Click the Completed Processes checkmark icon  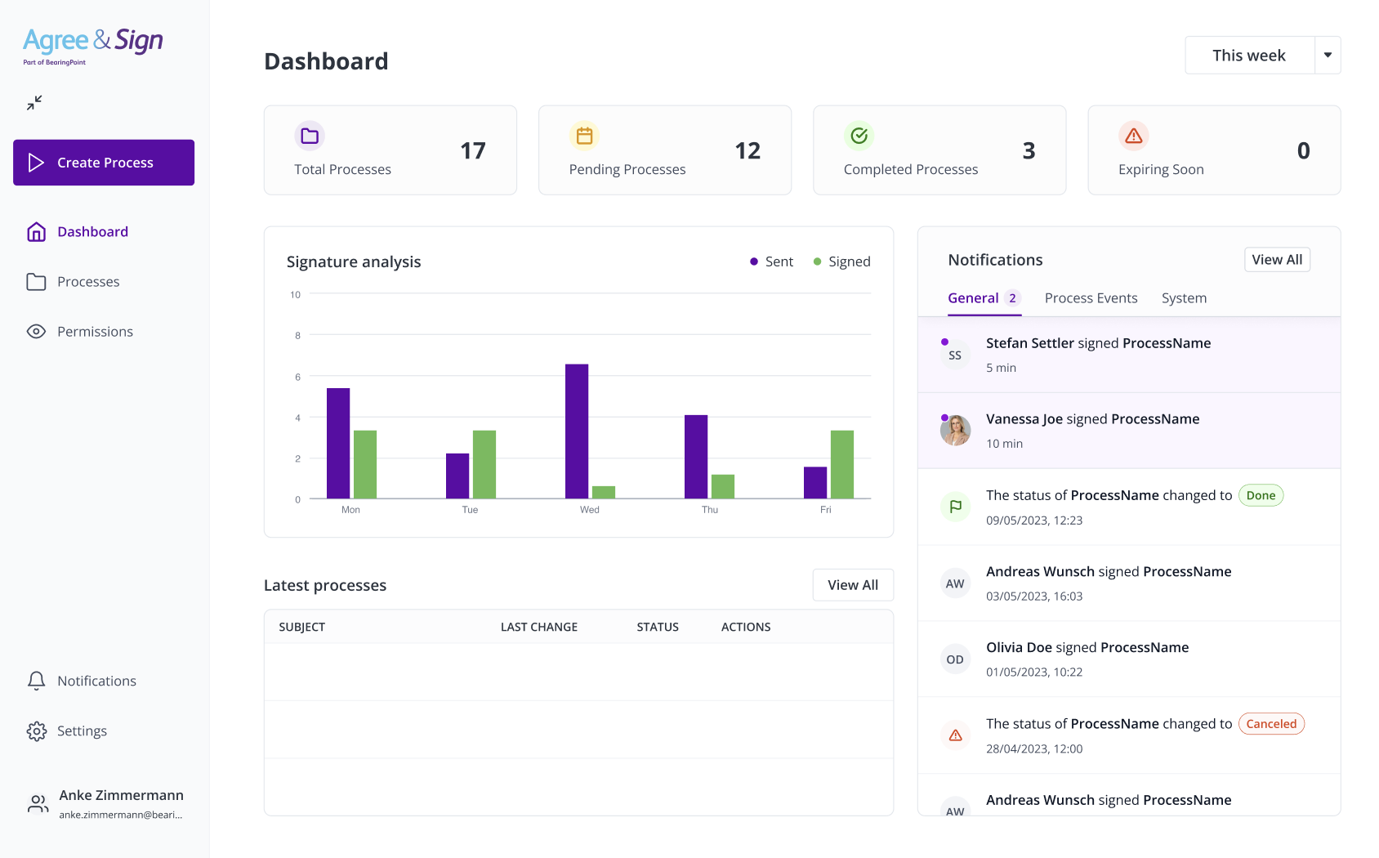[859, 136]
